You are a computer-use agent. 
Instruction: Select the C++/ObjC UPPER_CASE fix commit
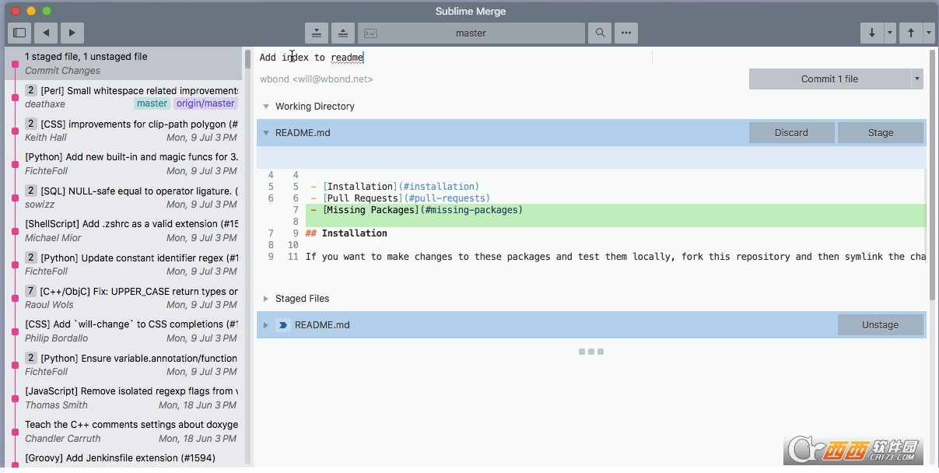pos(124,297)
